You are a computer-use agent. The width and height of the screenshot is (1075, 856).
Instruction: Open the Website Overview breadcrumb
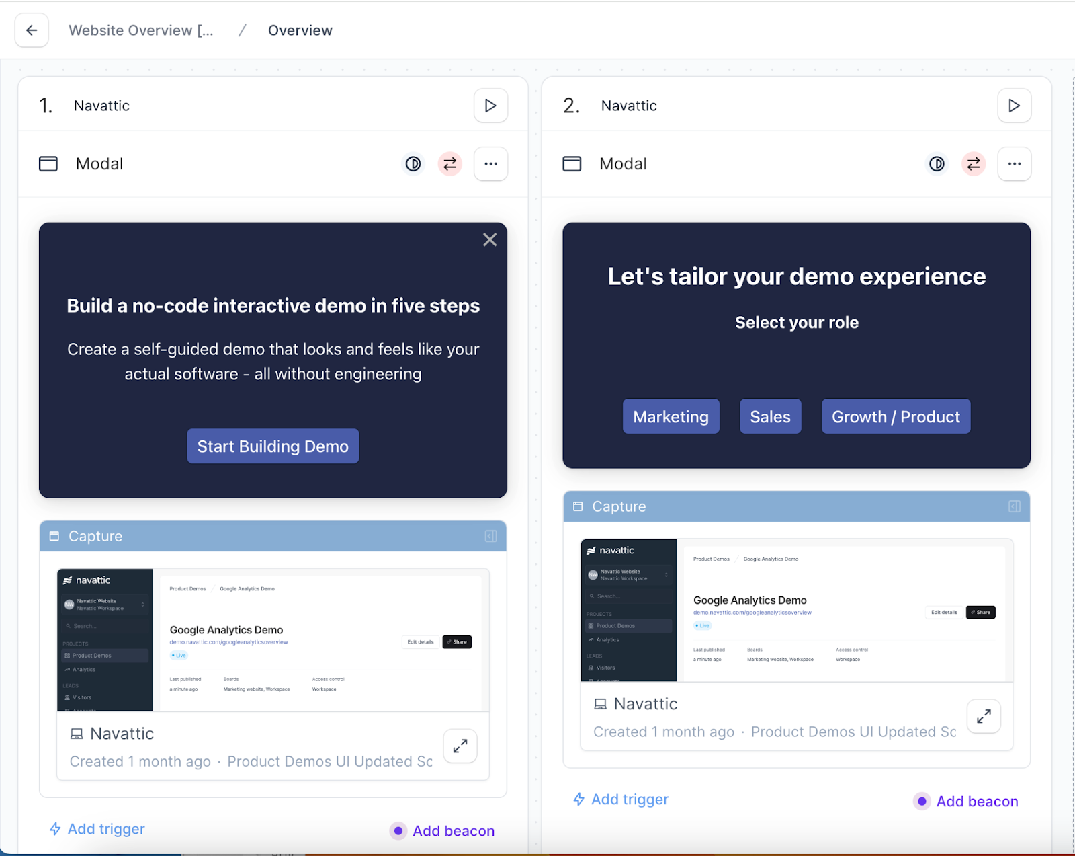pos(141,30)
